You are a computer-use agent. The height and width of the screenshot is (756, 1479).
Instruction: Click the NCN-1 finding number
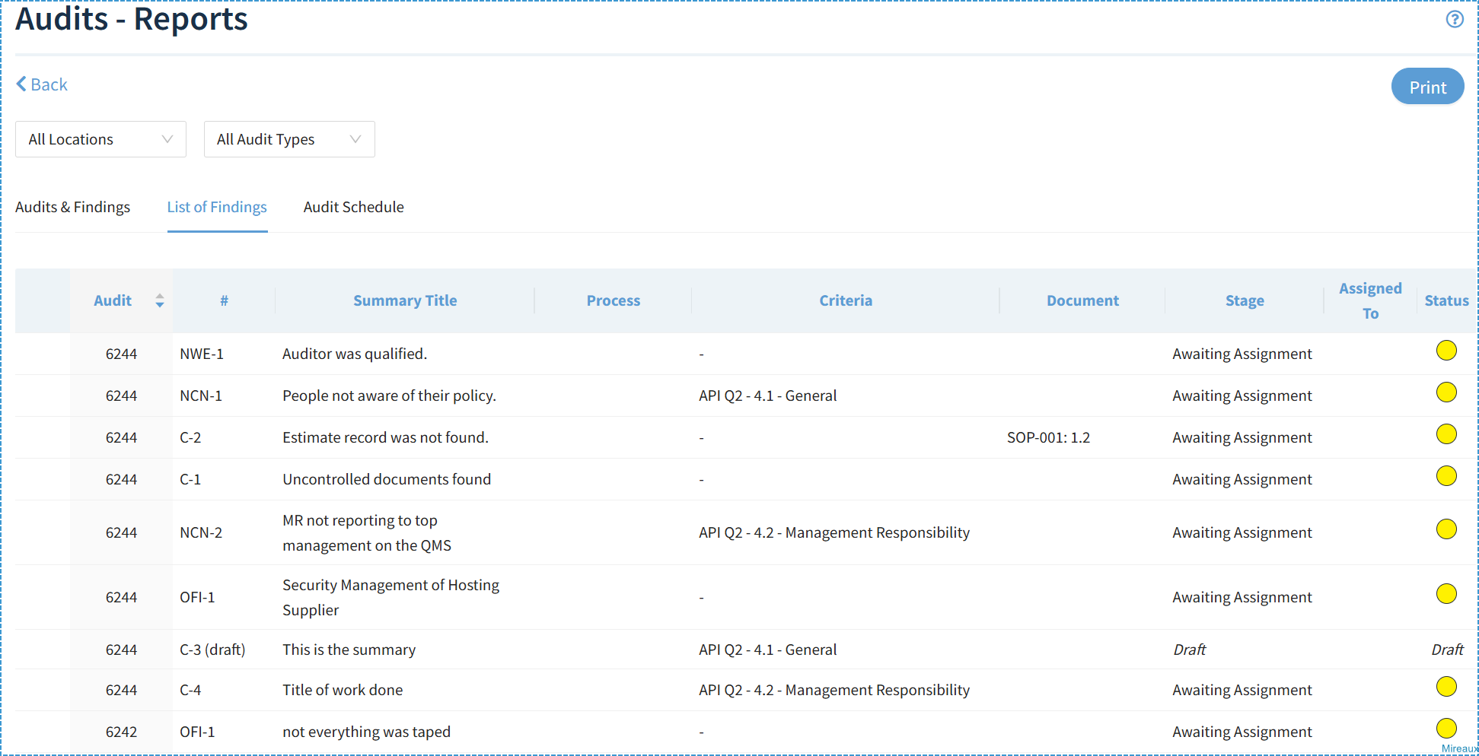point(201,395)
